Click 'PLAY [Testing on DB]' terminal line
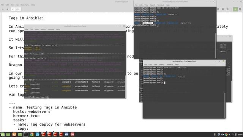 coord(74,54)
